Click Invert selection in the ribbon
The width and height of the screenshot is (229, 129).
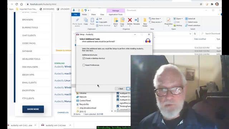[x=193, y=25]
